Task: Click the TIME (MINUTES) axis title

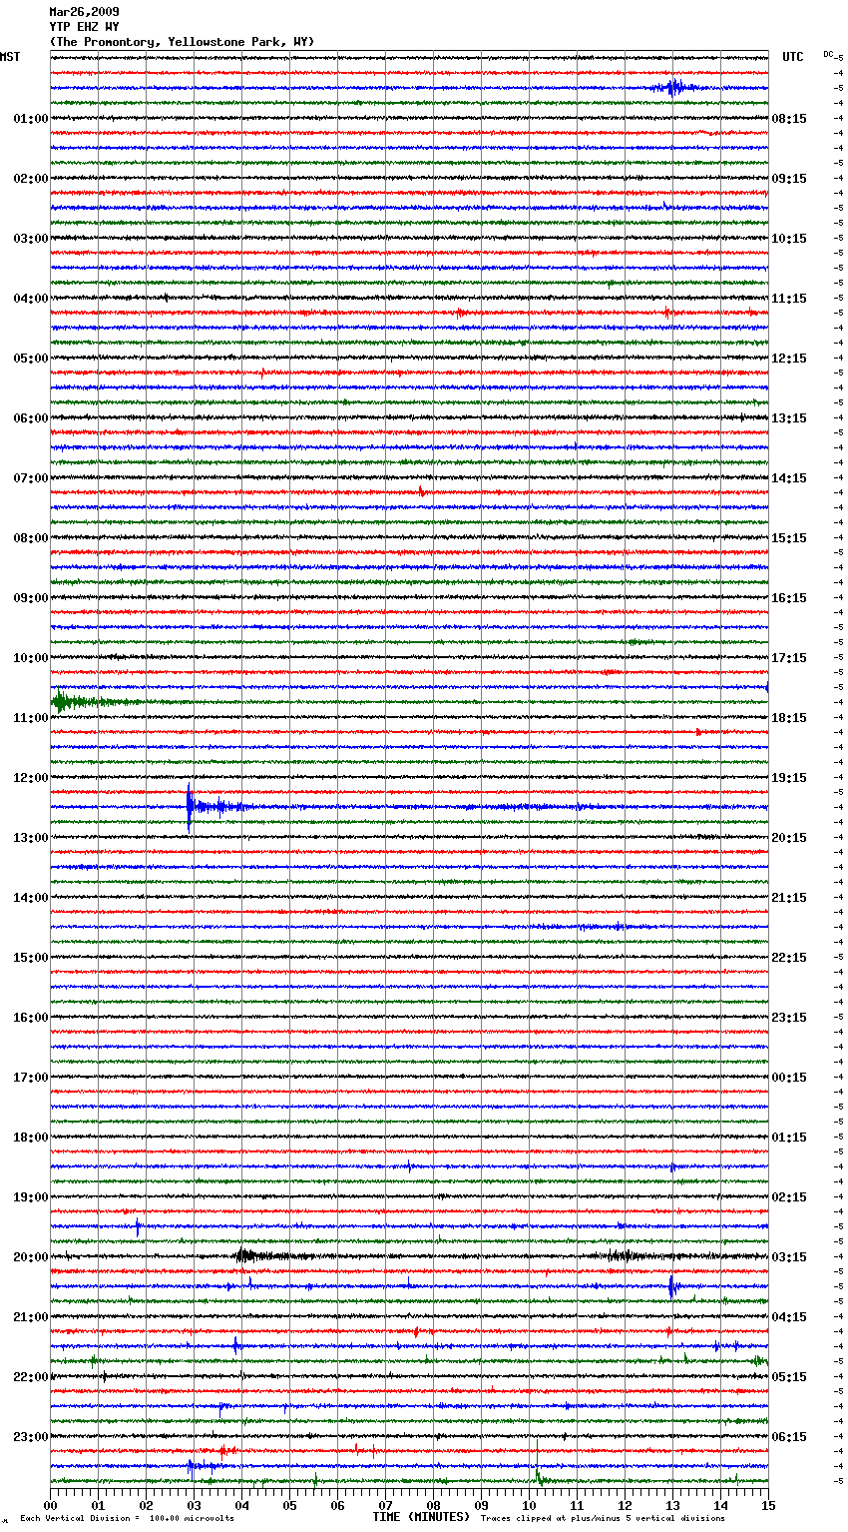Action: 421,1517
